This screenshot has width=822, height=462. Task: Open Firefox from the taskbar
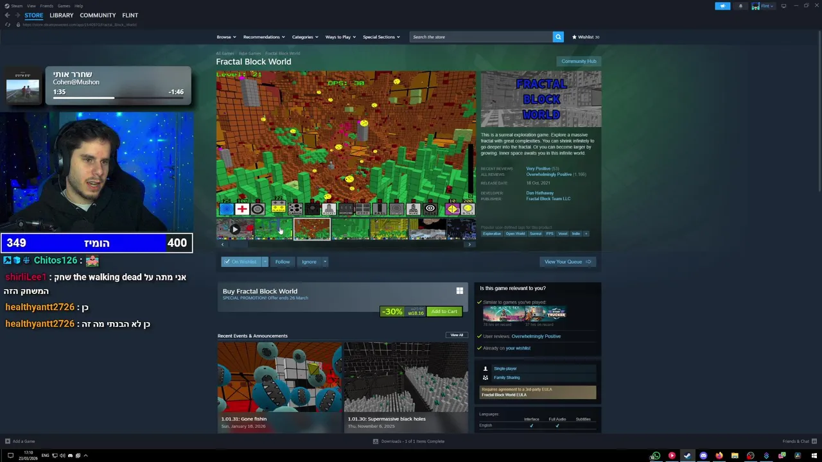(x=719, y=456)
